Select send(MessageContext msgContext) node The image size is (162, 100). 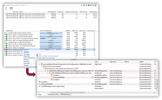(53, 86)
